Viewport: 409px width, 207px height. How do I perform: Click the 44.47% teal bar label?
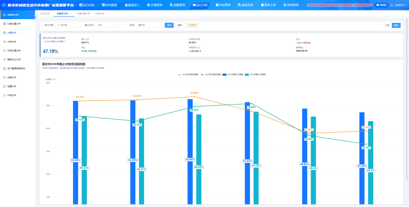141,169
